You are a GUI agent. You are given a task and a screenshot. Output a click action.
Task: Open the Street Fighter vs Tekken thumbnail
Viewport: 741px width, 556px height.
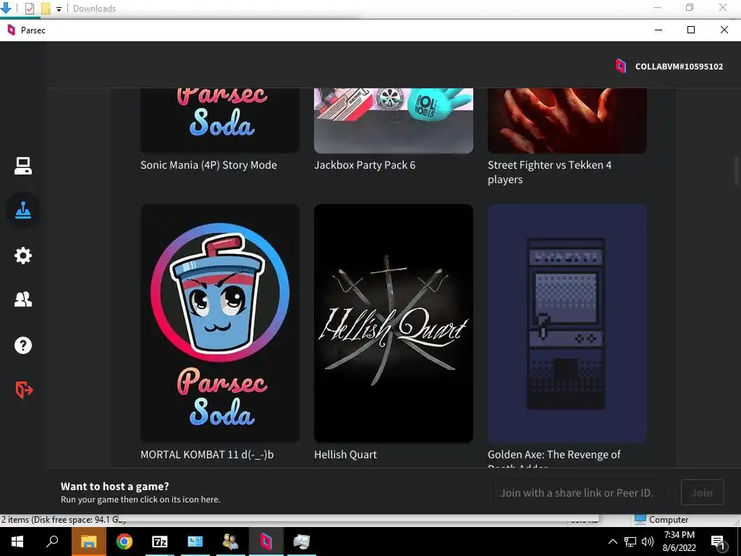(x=567, y=121)
